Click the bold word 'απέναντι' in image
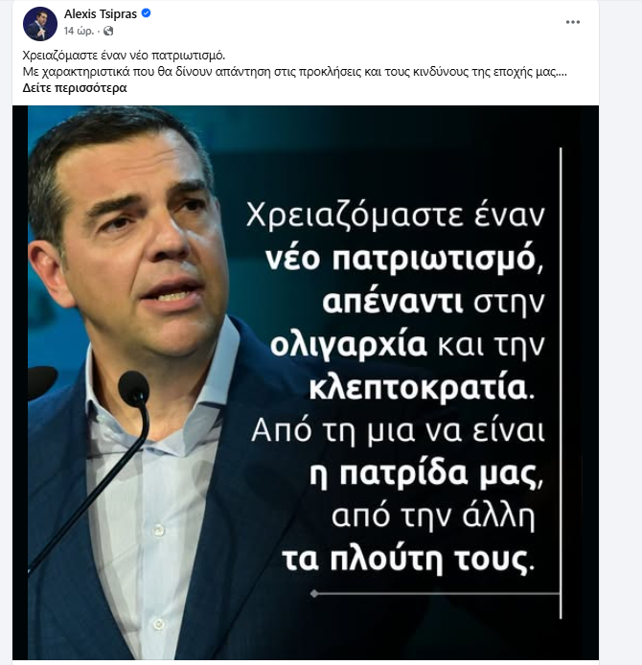The width and height of the screenshot is (642, 665). 393,303
